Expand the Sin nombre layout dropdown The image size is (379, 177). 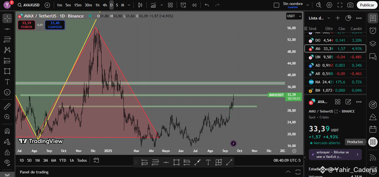[307, 5]
